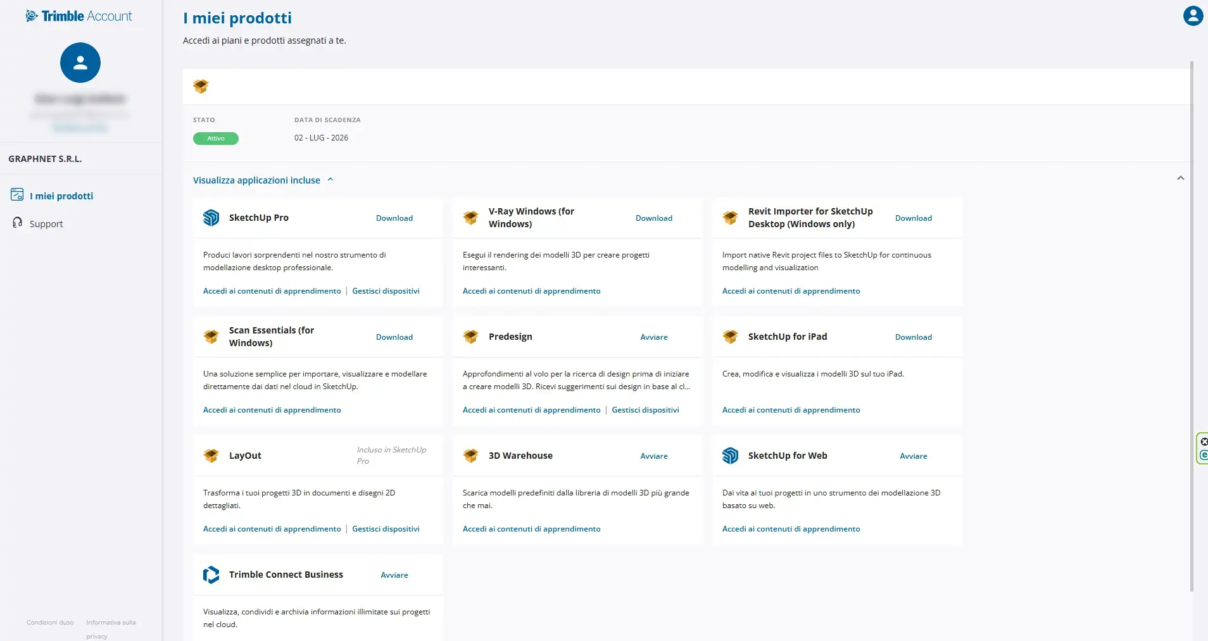Open Informativa sulla privacy footer link
The width and height of the screenshot is (1208, 641).
pos(111,629)
